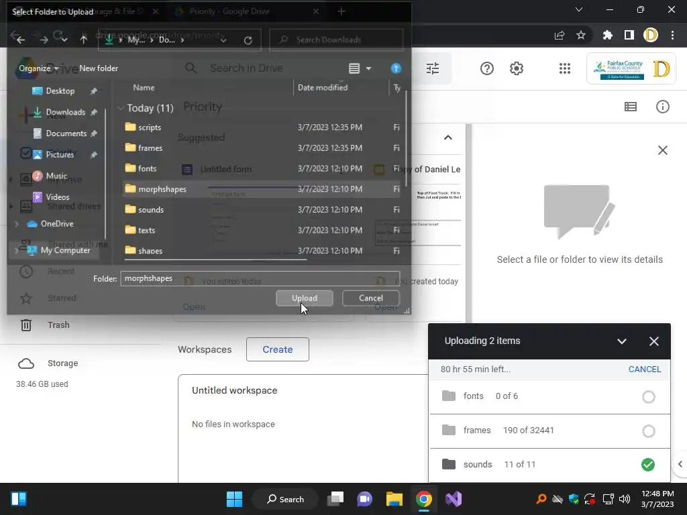
Task: Open Chrome profile avatar
Action: pos(651,35)
